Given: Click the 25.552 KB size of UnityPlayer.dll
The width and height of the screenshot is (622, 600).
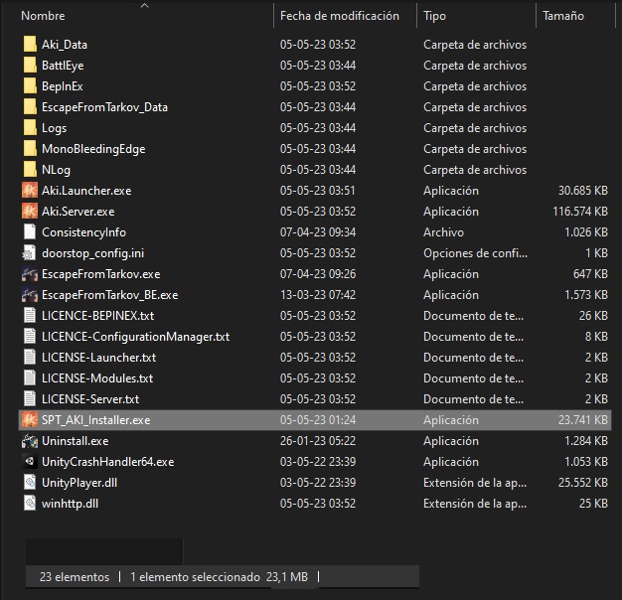Looking at the screenshot, I should [x=583, y=483].
